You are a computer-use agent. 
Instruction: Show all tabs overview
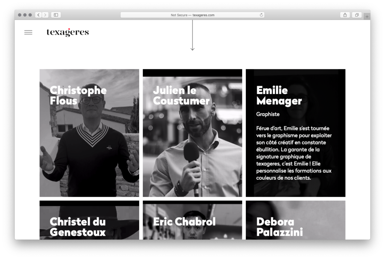(x=357, y=15)
